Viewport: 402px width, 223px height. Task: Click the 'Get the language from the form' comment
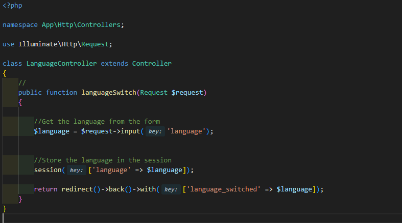click(x=97, y=122)
